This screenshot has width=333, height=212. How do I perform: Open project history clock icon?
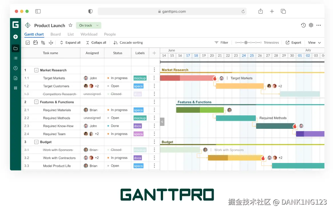point(303,25)
